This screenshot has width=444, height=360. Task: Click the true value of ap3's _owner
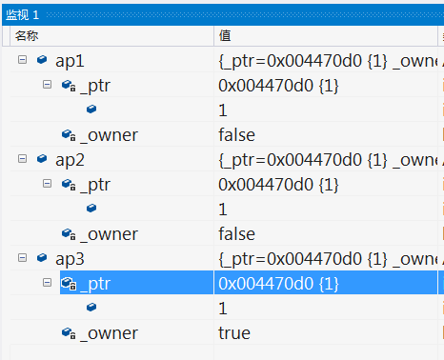[234, 333]
